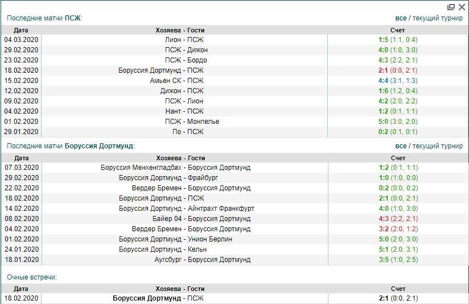Filter ПСЖ matches by 'текущий турнир'
469x304 pixels.
tap(437, 18)
